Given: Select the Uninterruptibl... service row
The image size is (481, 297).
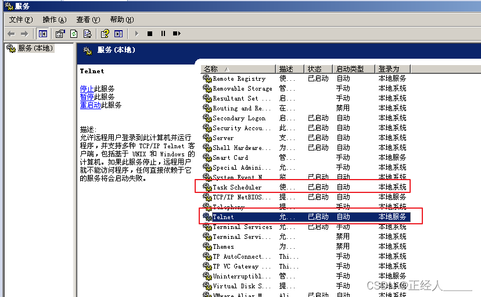Looking at the screenshot, I should tap(306, 276).
